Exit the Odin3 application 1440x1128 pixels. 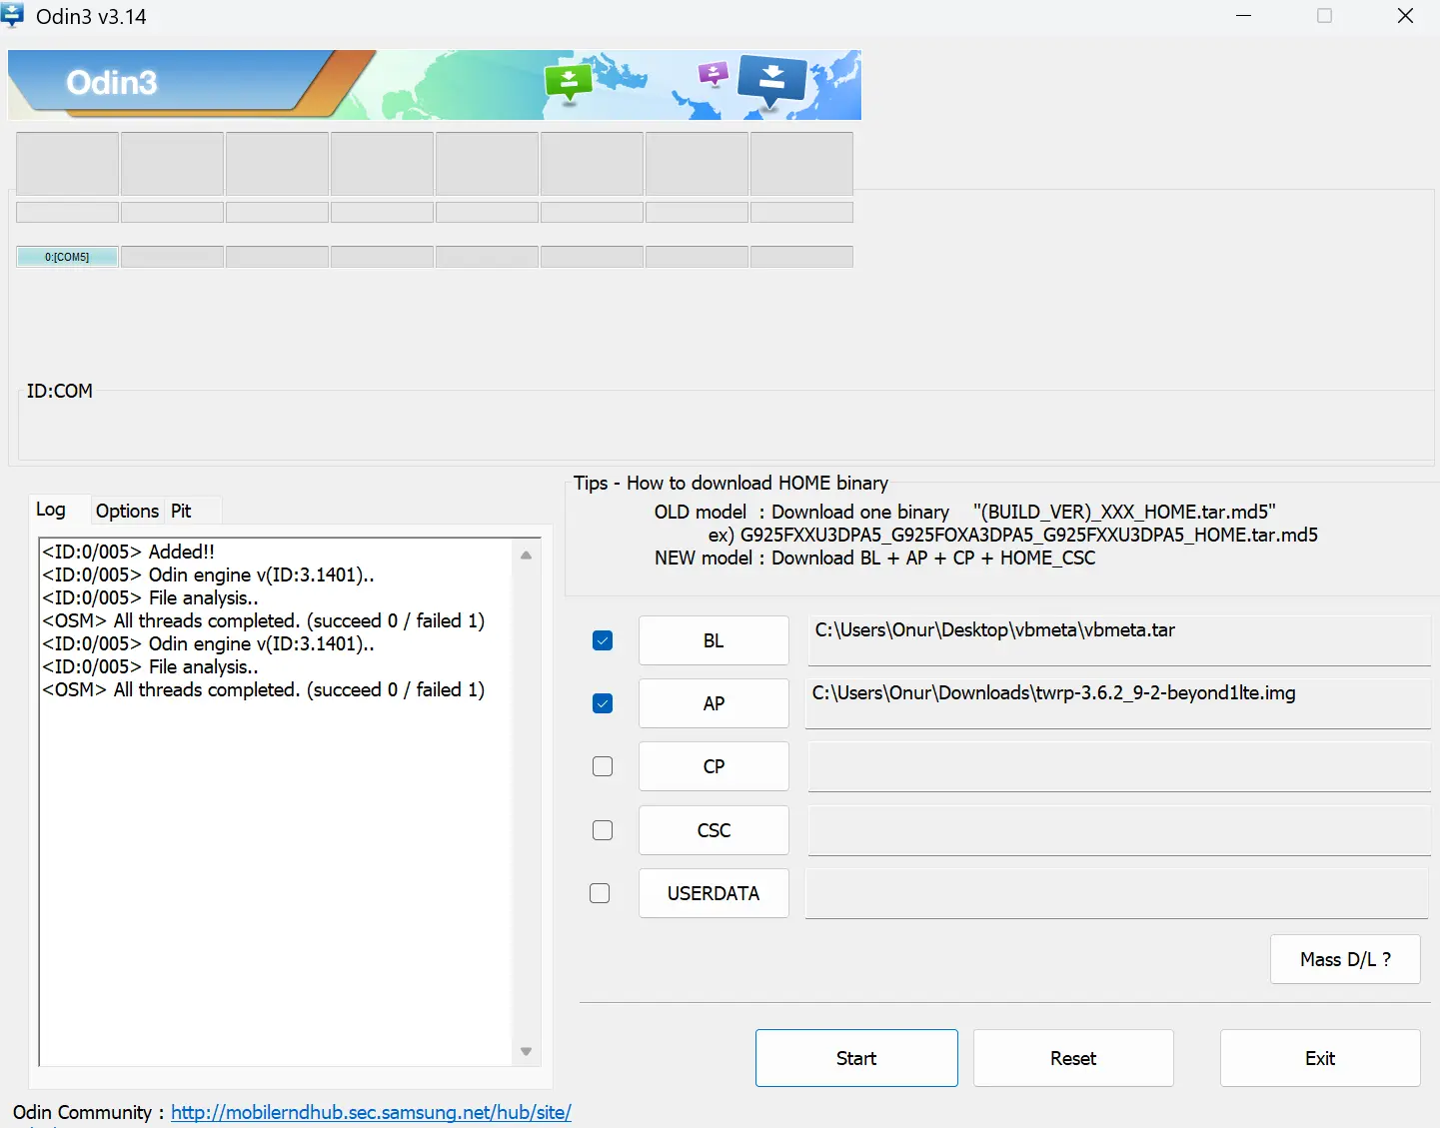click(x=1320, y=1058)
